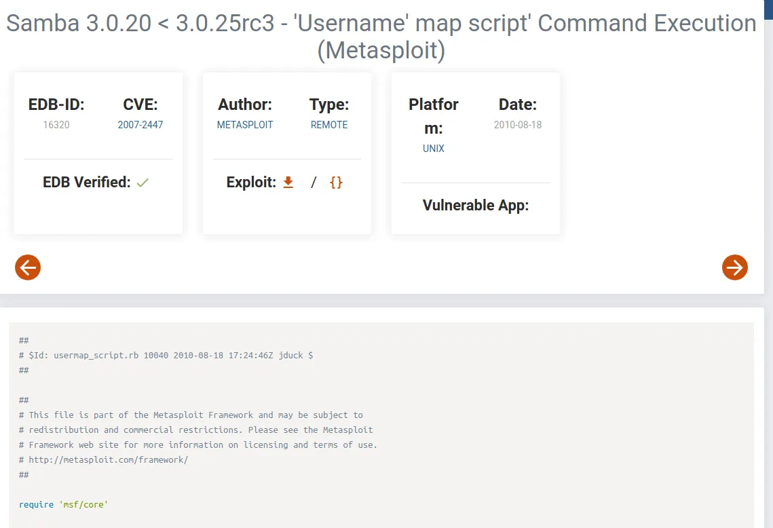
Task: Open the METASPLOIT author link
Action: click(x=245, y=125)
